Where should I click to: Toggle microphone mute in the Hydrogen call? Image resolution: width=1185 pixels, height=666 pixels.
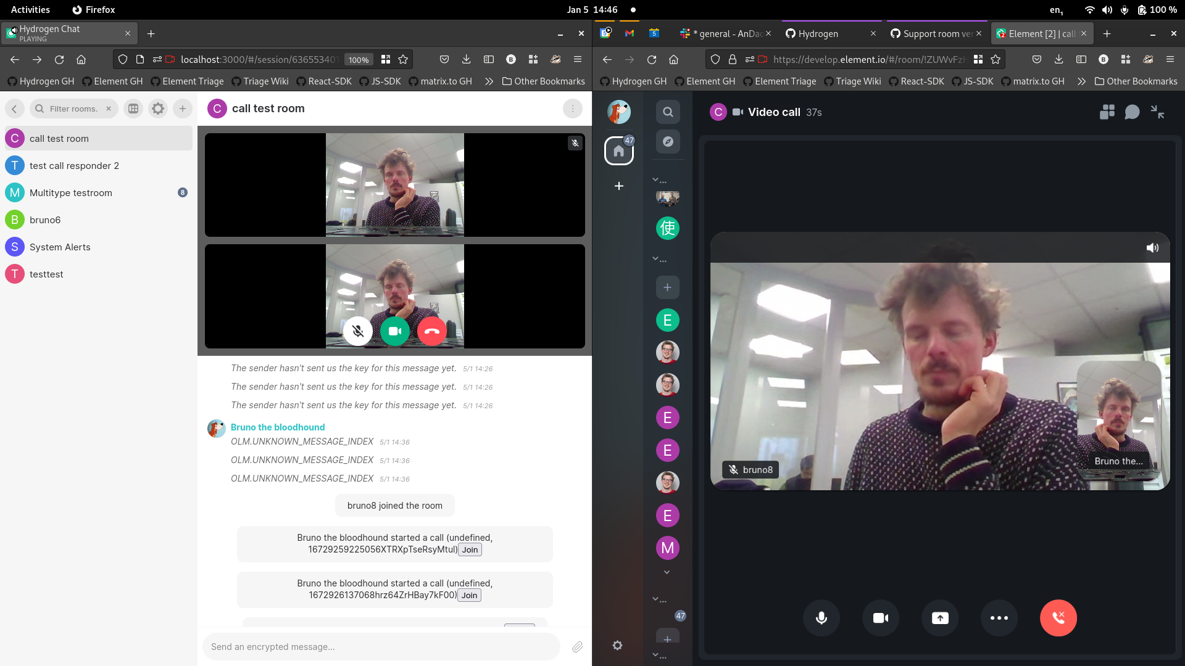coord(358,331)
